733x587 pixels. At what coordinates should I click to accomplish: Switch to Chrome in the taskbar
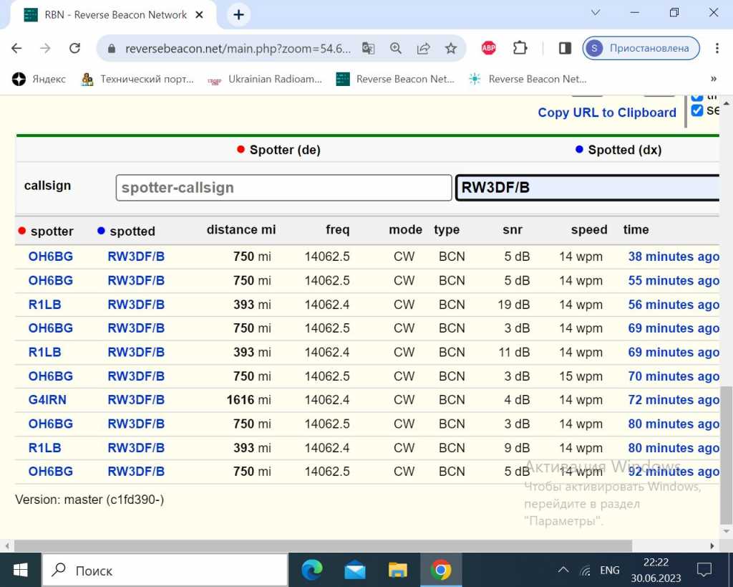[441, 570]
